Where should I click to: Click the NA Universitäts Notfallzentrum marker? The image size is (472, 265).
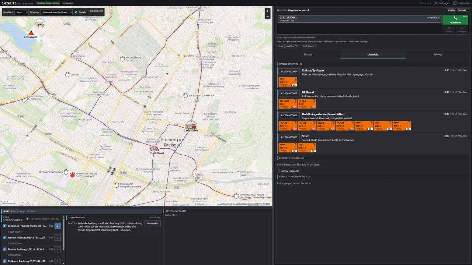pos(122,59)
